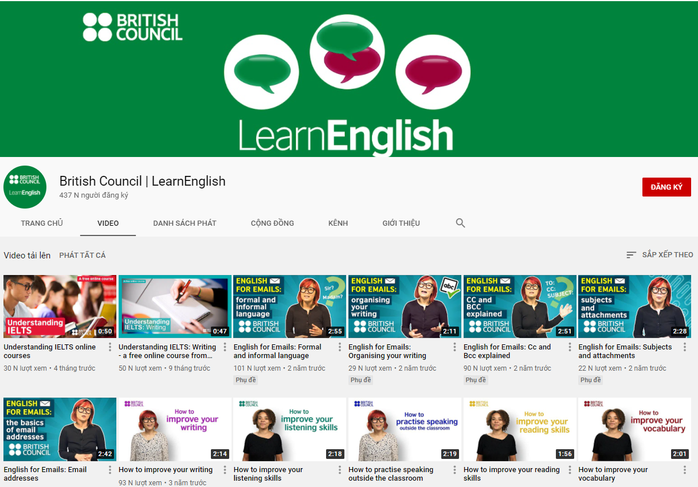Open options for Formal and informal language video

coord(340,347)
